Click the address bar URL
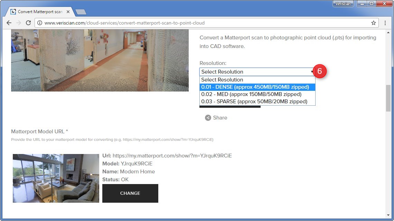Screen dimensions: 394x221 pyautogui.click(x=124, y=23)
